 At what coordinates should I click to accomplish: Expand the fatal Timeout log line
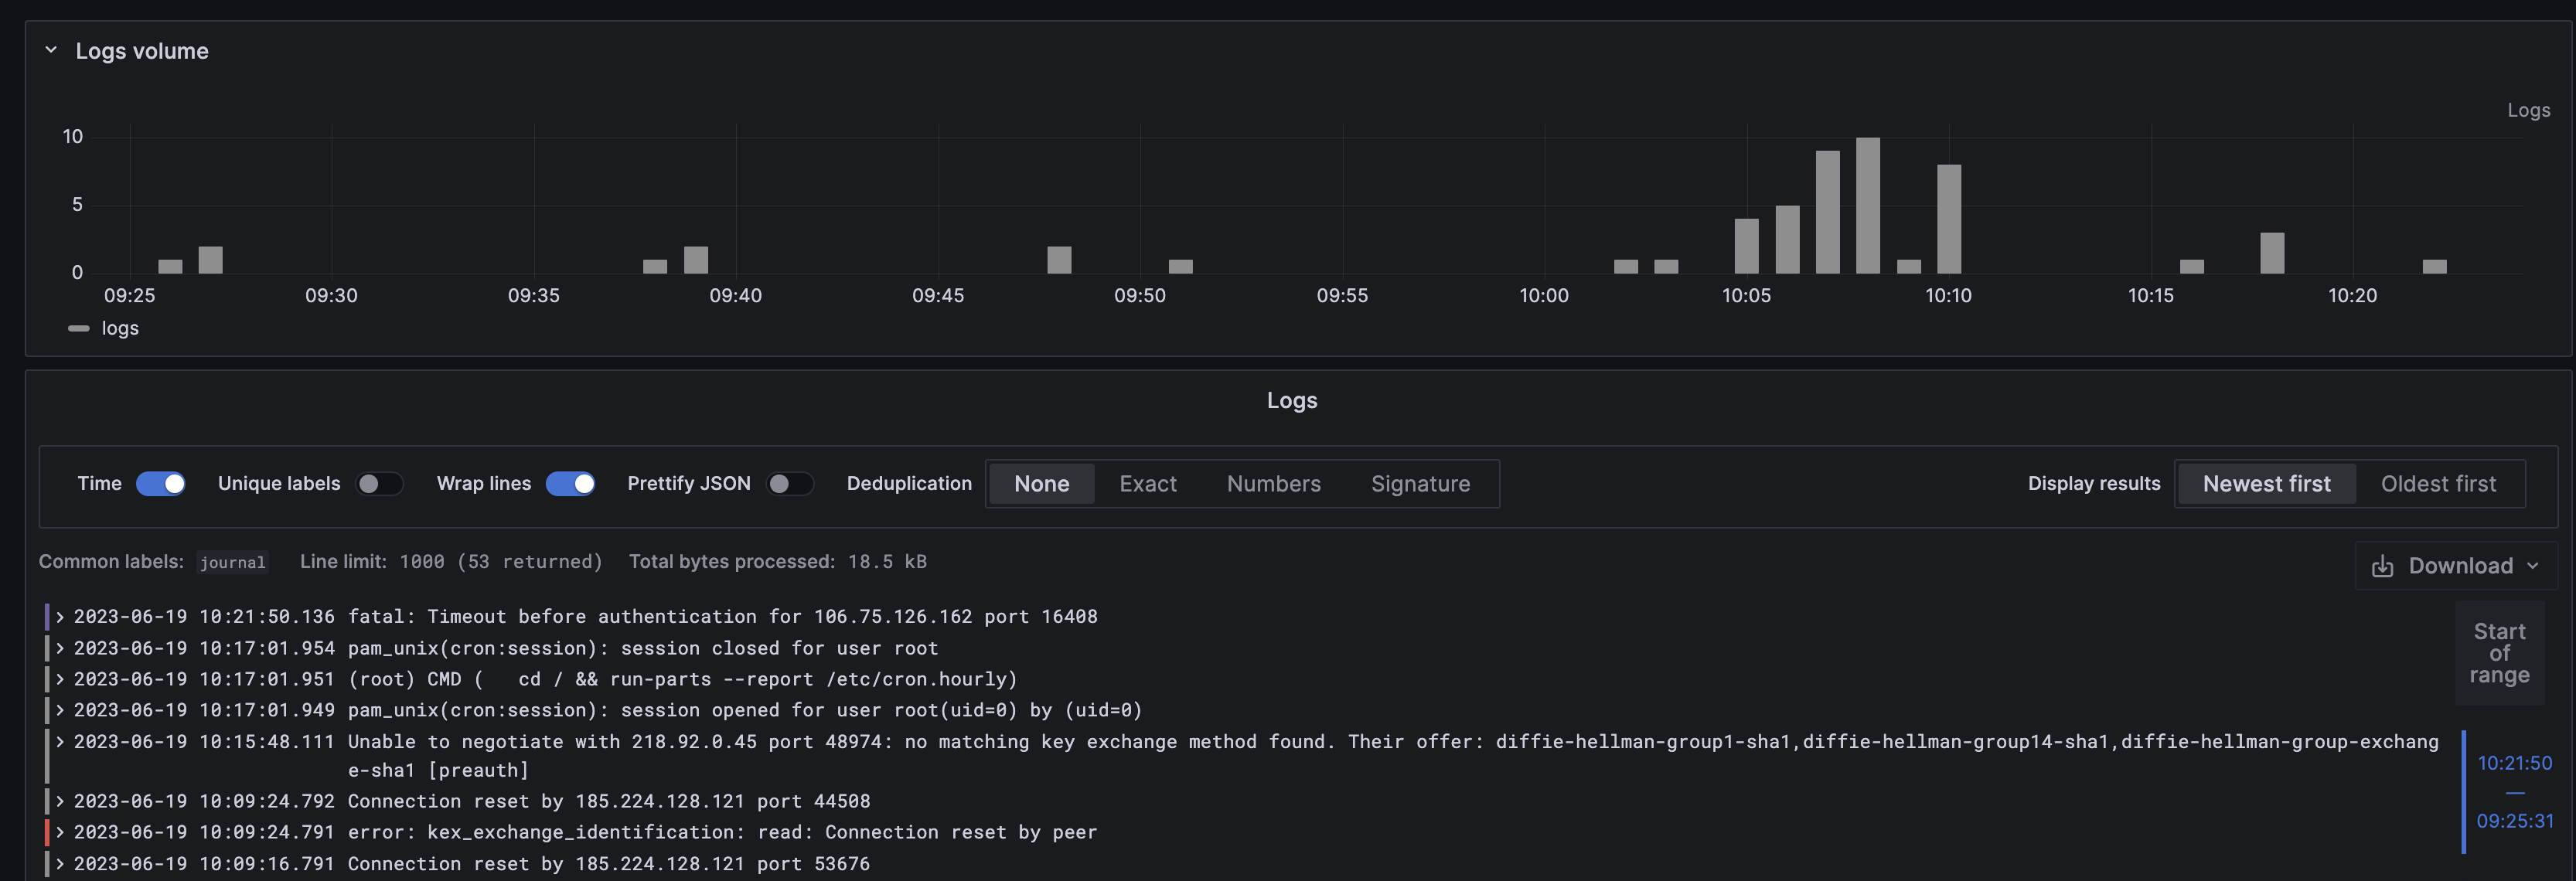pyautogui.click(x=60, y=617)
